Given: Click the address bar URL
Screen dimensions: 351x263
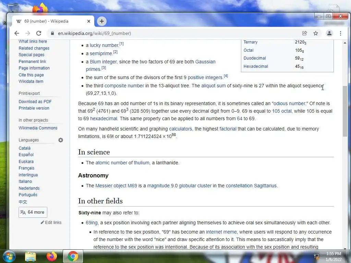Looking at the screenshot, I should pyautogui.click(x=95, y=33).
